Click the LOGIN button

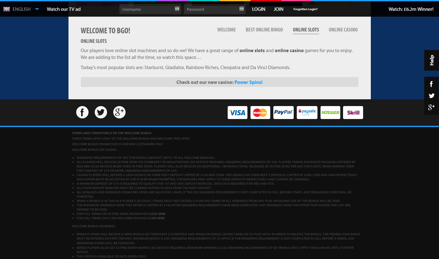click(x=259, y=9)
